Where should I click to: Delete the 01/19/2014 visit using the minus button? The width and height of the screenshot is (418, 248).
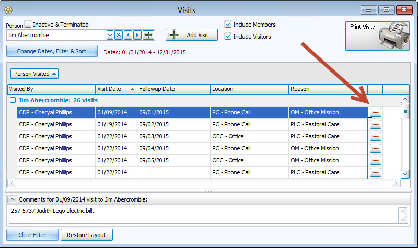point(375,124)
